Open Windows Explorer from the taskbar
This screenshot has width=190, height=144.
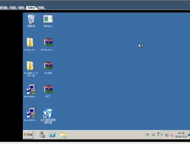63,135
